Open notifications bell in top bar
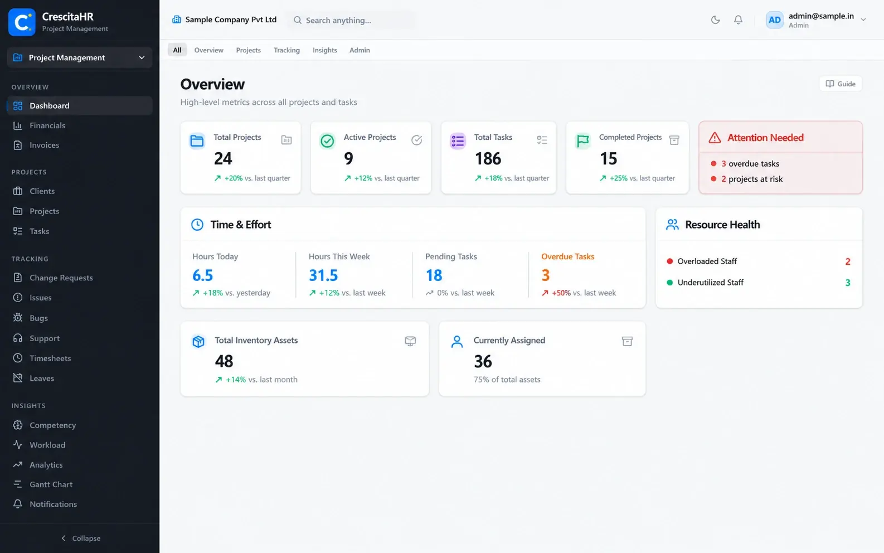The width and height of the screenshot is (884, 553). tap(738, 20)
